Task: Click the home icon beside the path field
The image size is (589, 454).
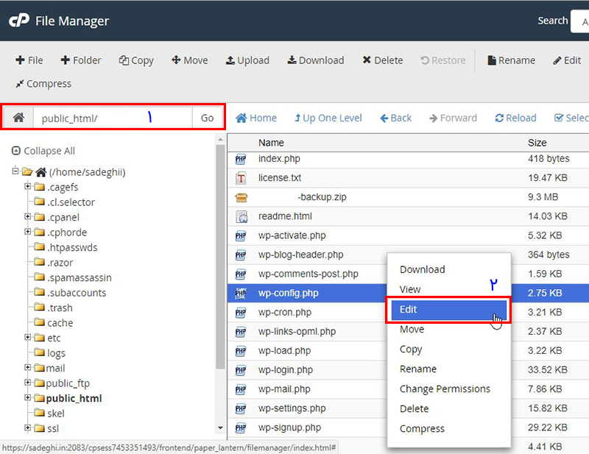Action: pos(18,118)
